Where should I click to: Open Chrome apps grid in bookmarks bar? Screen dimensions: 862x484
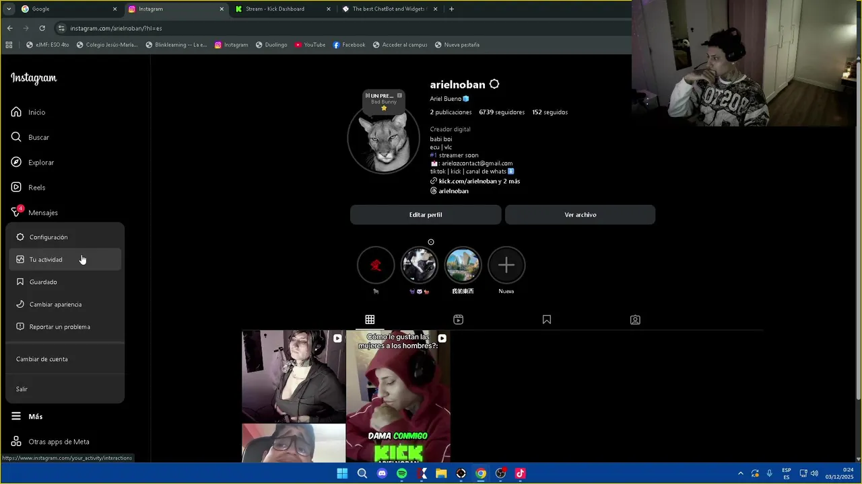click(x=9, y=45)
